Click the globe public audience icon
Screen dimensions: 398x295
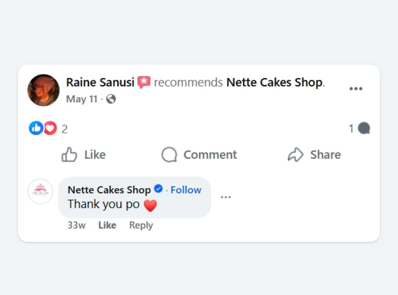tap(111, 99)
